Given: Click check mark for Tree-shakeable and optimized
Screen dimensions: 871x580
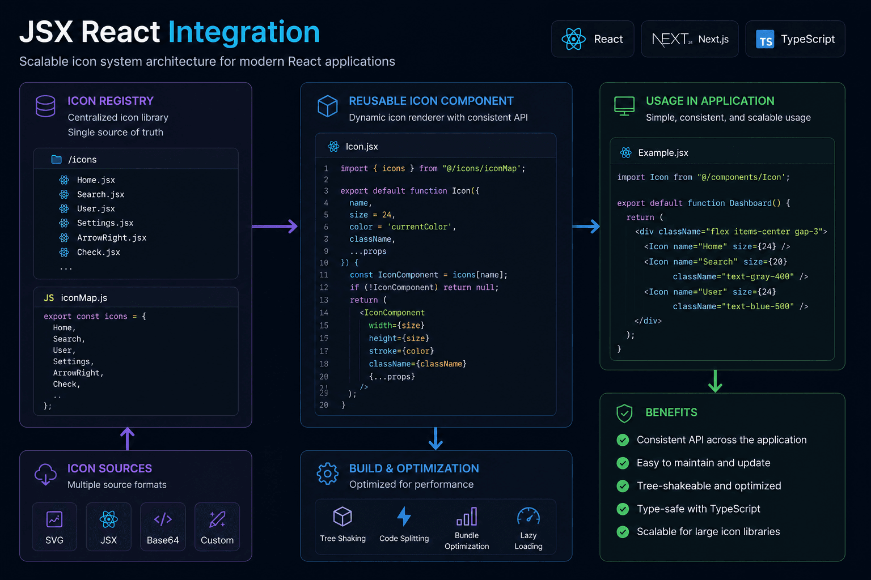Looking at the screenshot, I should click(623, 486).
